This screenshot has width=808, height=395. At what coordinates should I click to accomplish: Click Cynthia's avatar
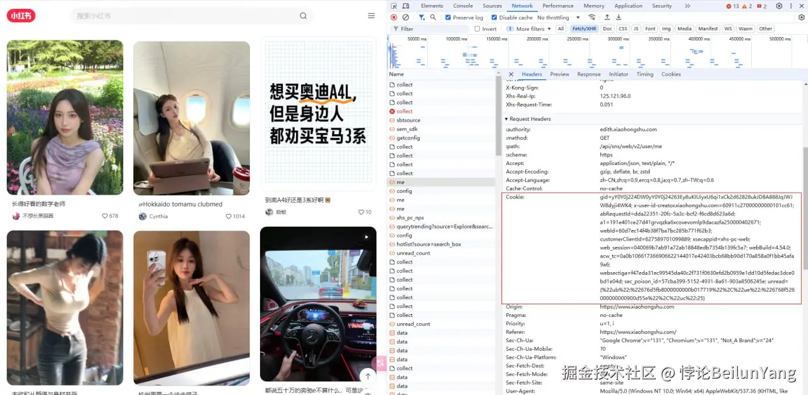(x=143, y=216)
